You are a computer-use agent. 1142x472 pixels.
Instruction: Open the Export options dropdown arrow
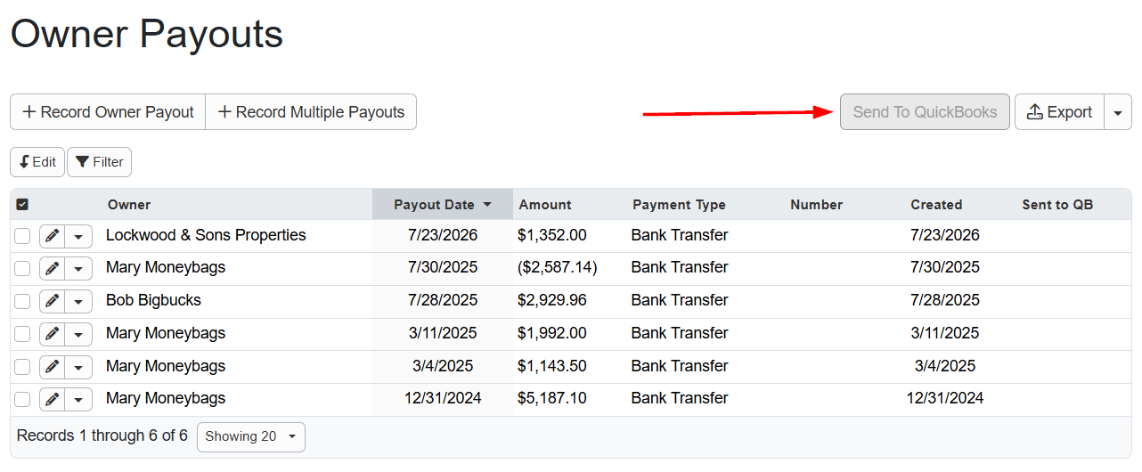click(x=1118, y=112)
